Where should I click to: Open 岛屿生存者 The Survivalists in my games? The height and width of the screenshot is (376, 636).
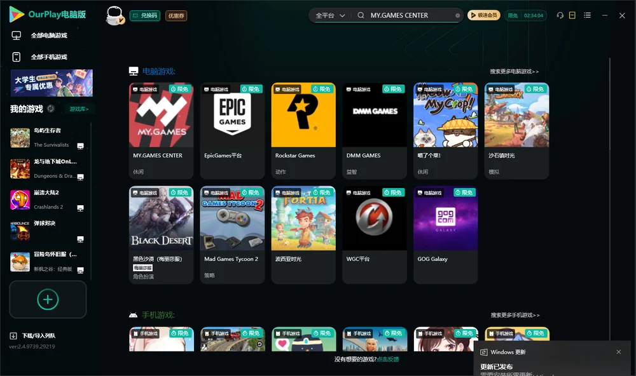click(x=47, y=138)
